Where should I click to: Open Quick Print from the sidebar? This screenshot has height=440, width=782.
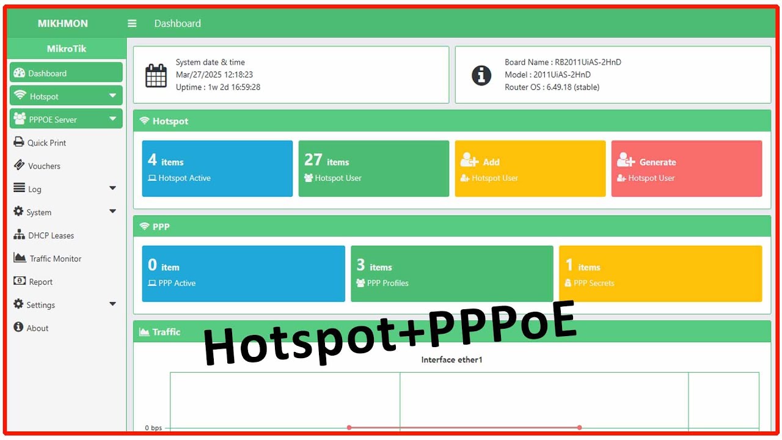click(66, 142)
